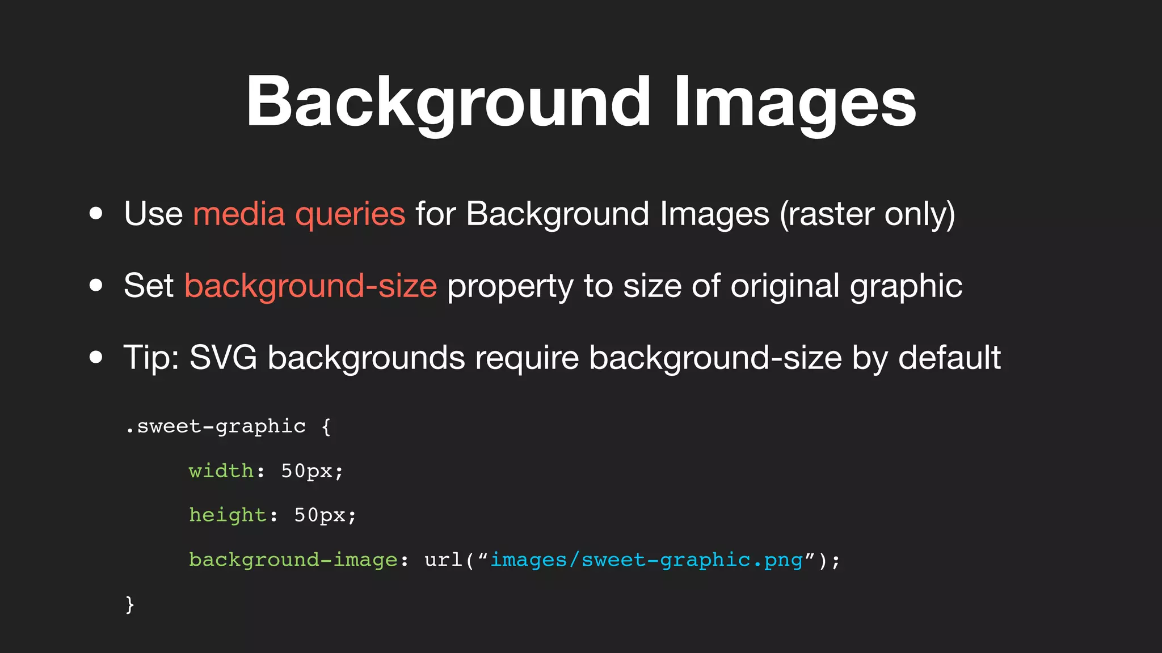Click the green 'background-image' property name
The image size is (1162, 653).
293,559
